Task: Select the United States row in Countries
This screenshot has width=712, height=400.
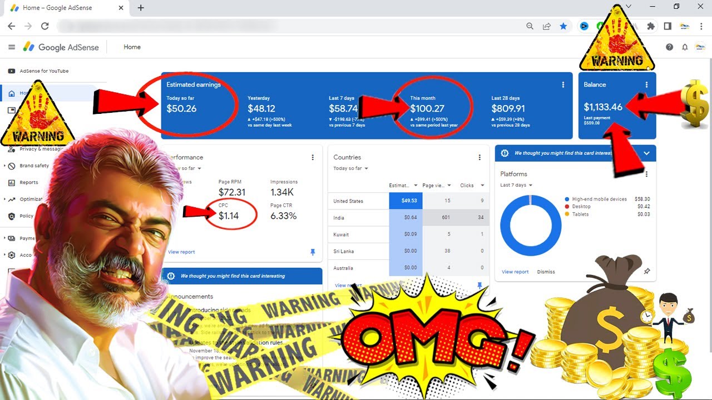Action: 409,201
